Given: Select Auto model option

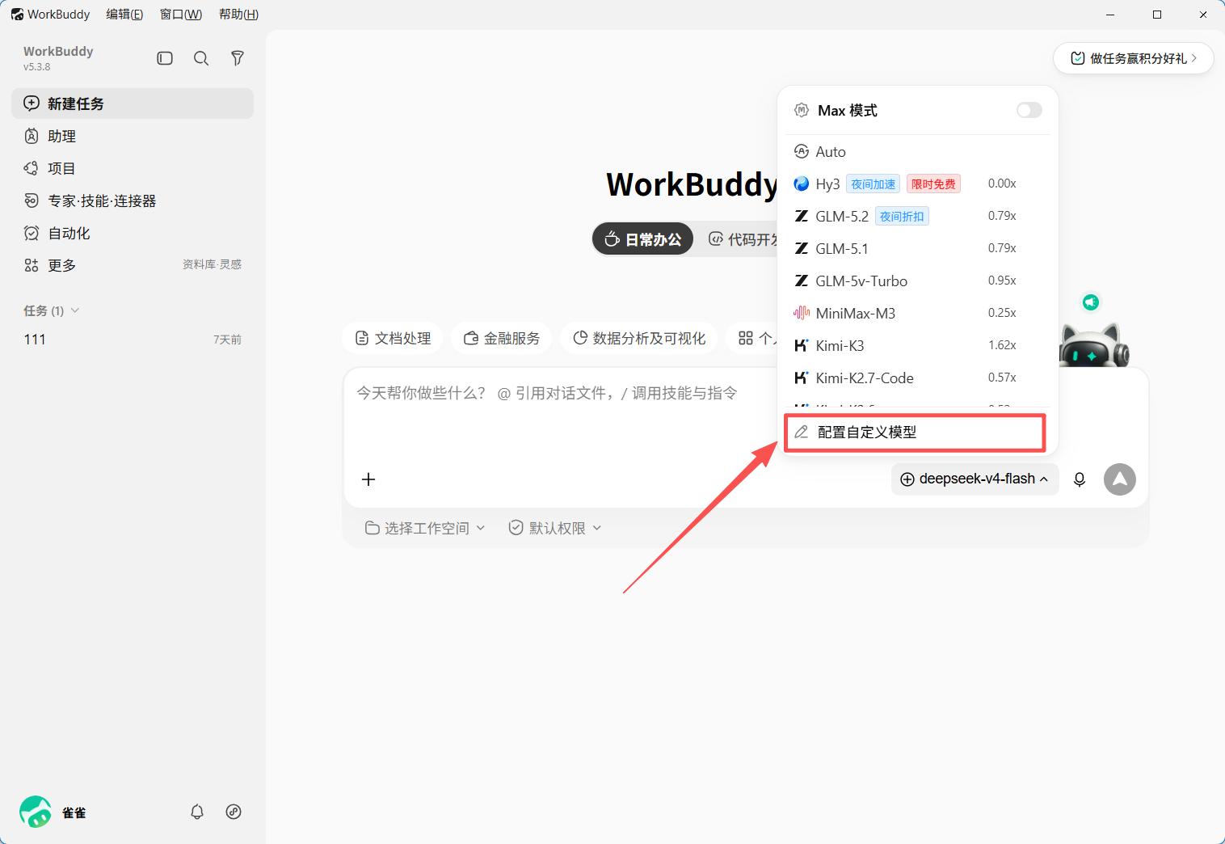Looking at the screenshot, I should (918, 151).
